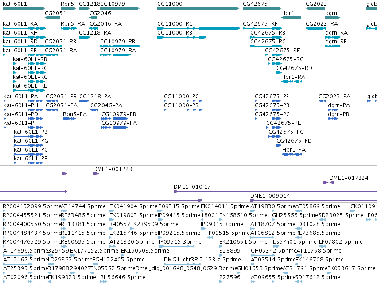The height and width of the screenshot is (284, 377).
Task: Select protein kat-60L1-PA
Action: click(23, 101)
